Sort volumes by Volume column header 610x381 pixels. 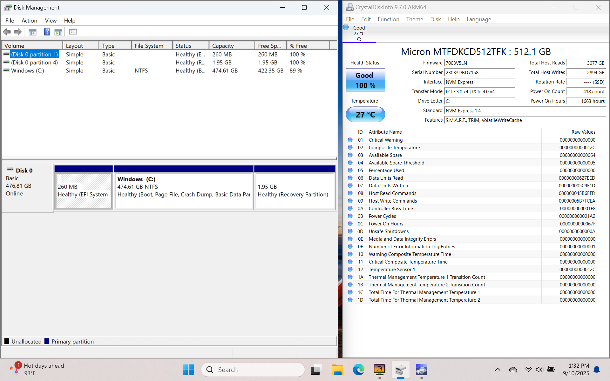32,46
